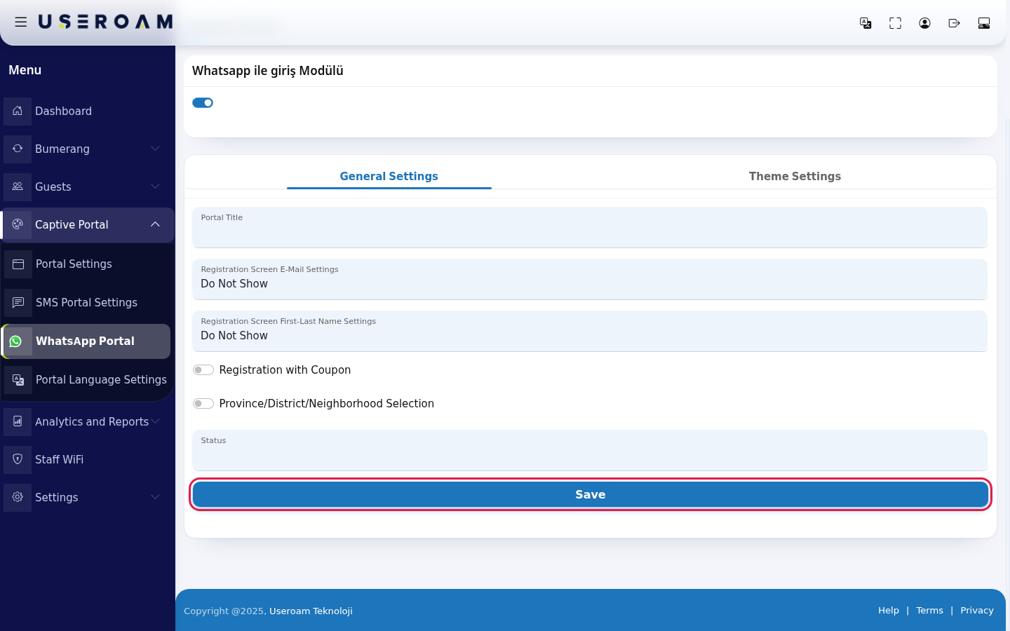Image resolution: width=1010 pixels, height=631 pixels.
Task: Enable the Registration with Coupon switch
Action: [x=203, y=370]
